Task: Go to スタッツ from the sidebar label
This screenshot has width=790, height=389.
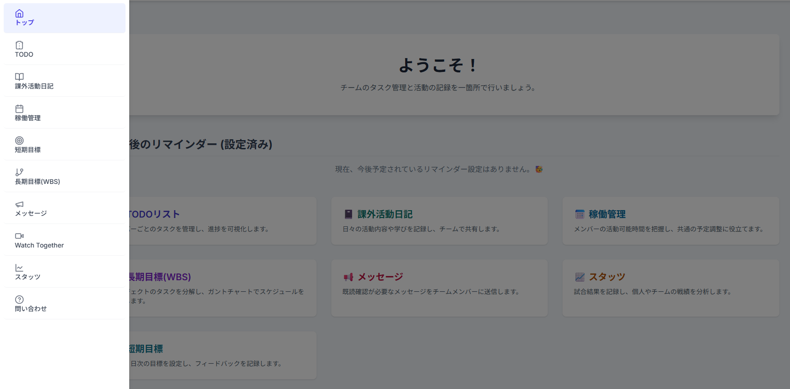Action: click(28, 277)
